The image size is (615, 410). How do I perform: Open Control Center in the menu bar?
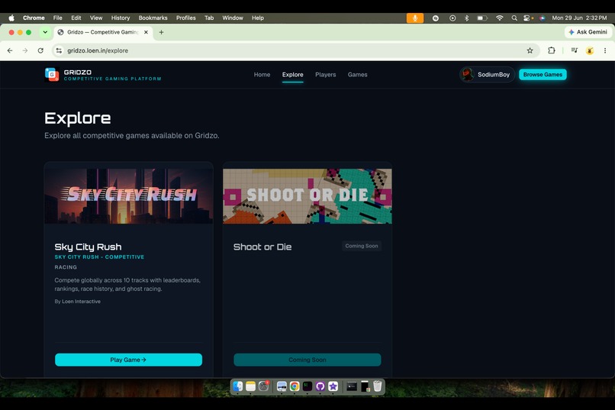[527, 18]
